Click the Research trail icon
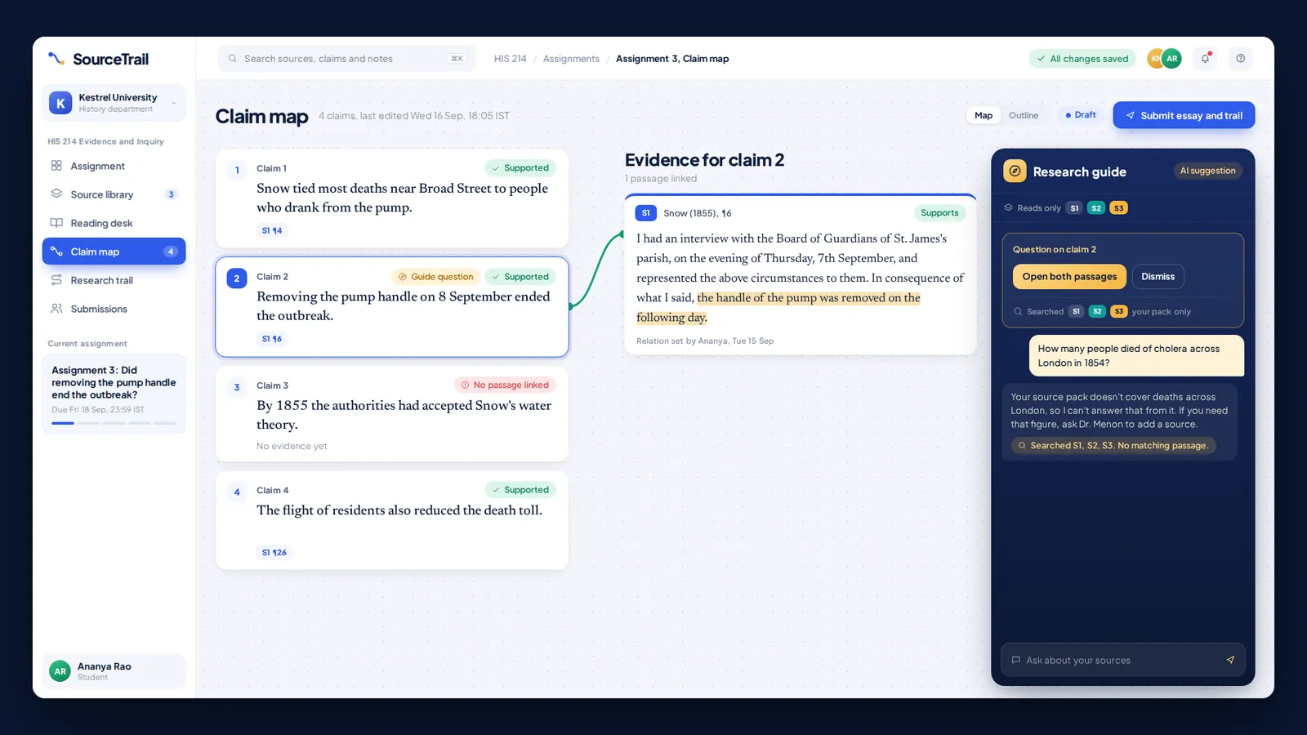The width and height of the screenshot is (1307, 735). pos(56,280)
